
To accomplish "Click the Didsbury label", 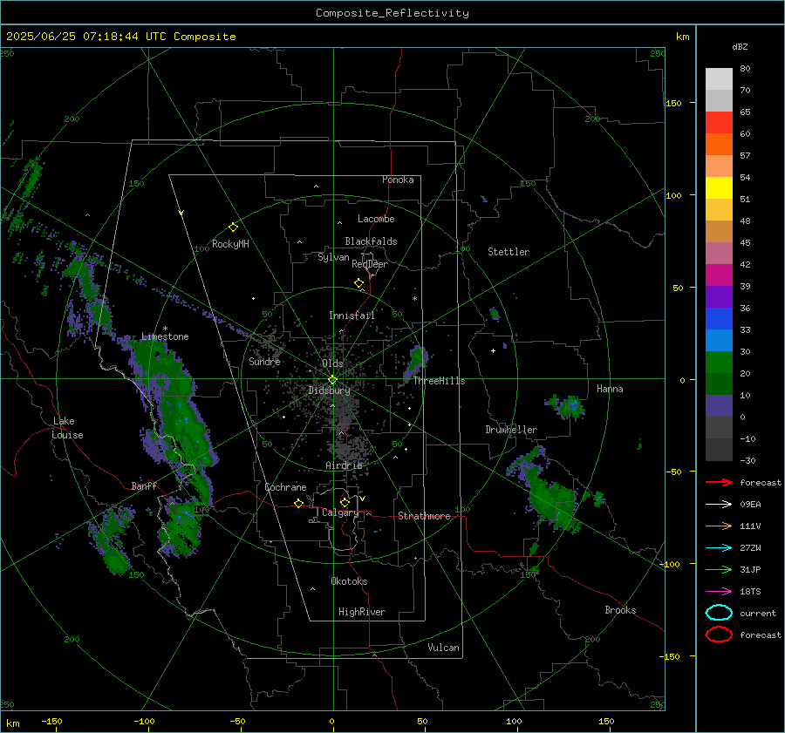I will (329, 390).
